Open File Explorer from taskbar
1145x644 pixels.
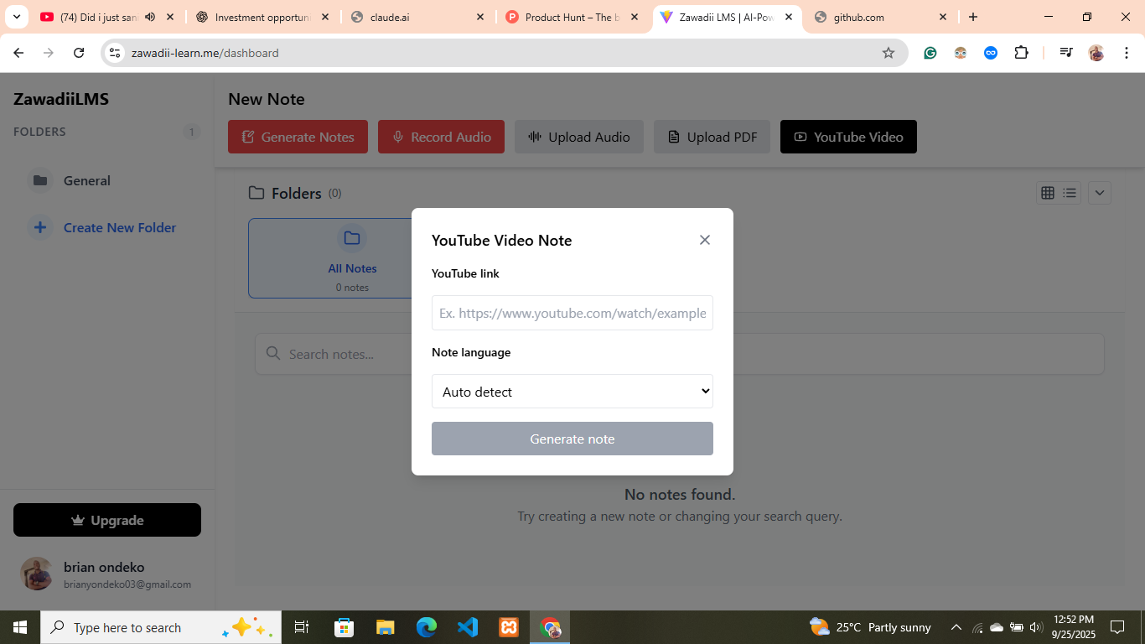[385, 627]
